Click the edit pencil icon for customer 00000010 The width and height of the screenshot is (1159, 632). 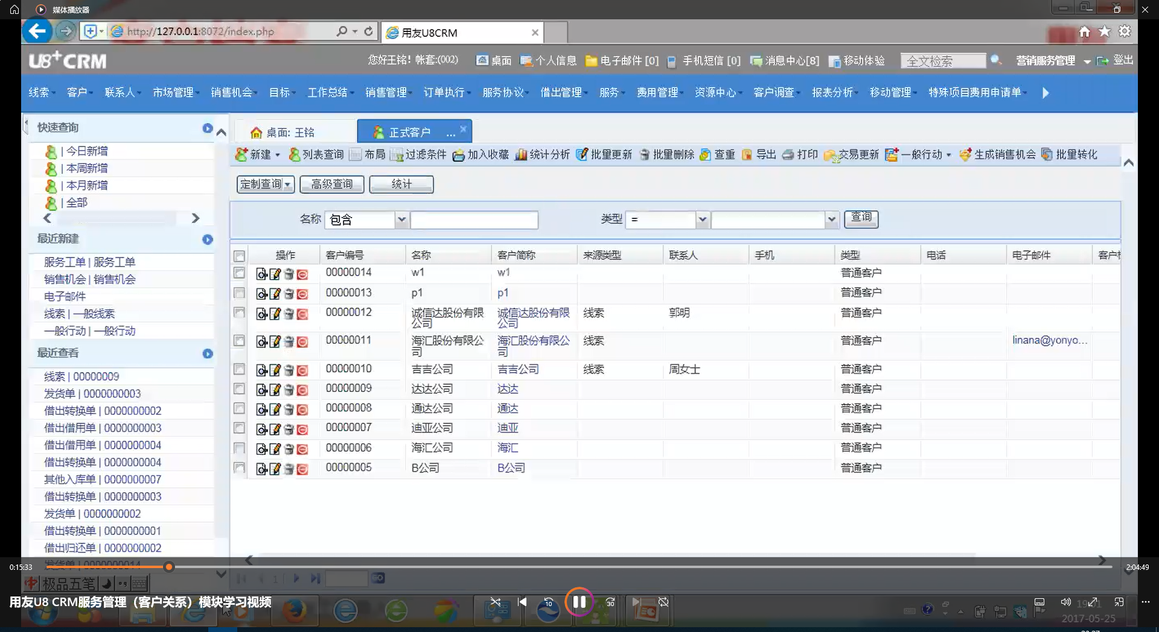(x=275, y=370)
